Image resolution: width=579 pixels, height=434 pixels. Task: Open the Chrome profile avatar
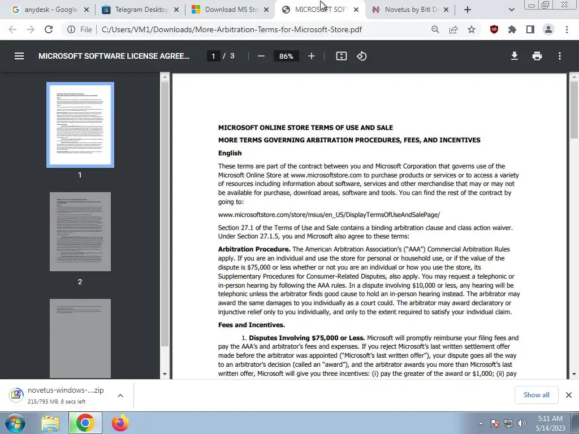[x=548, y=29]
